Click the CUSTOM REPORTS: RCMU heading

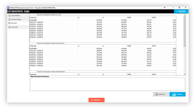point(18,11)
